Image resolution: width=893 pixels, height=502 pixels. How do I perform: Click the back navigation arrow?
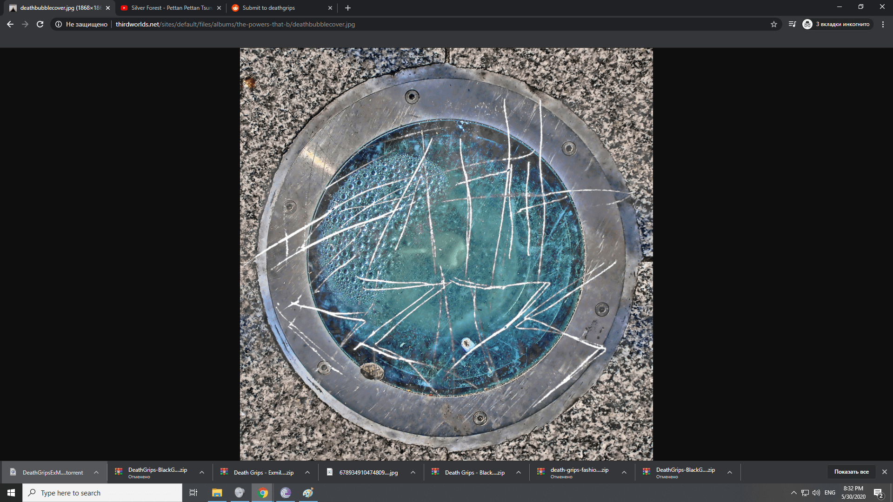[10, 24]
